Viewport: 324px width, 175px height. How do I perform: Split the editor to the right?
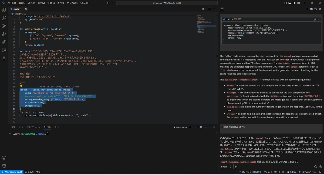210,9
